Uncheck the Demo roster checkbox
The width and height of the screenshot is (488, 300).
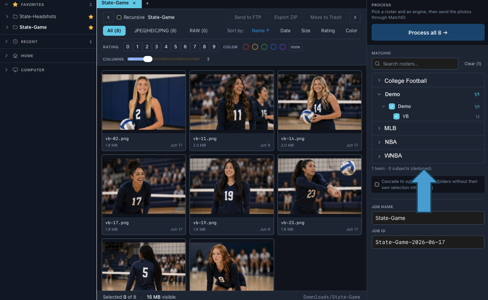392,106
